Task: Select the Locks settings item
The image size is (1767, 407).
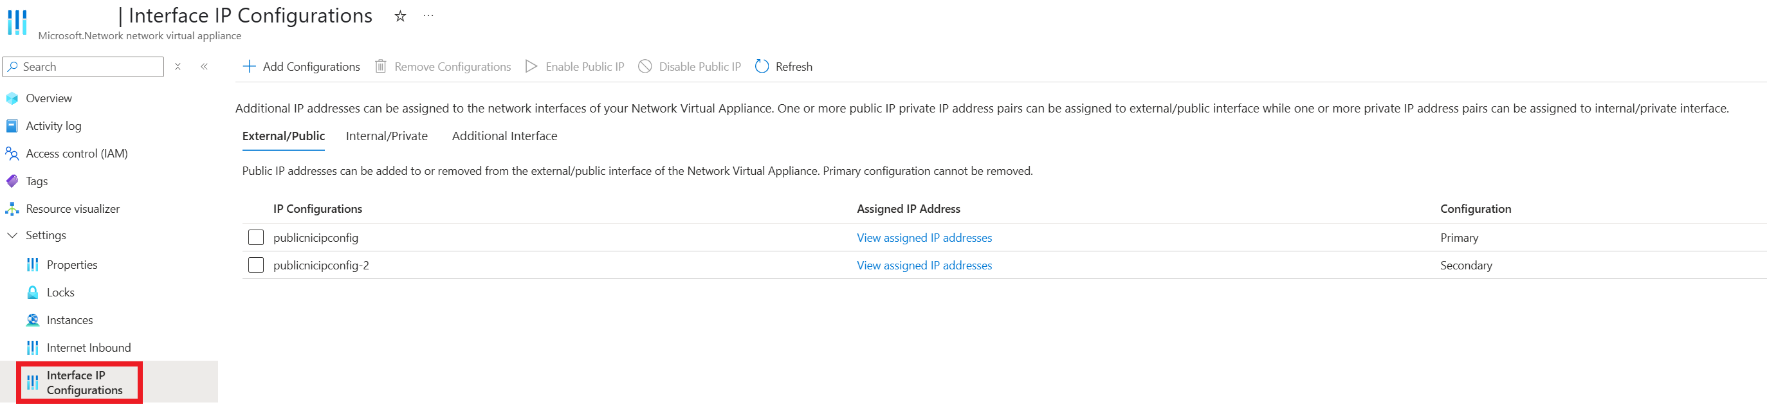Action: point(60,293)
